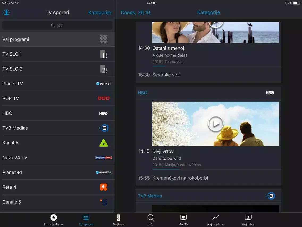
Task: Open the Vsi programi grid icon
Action: point(103,39)
